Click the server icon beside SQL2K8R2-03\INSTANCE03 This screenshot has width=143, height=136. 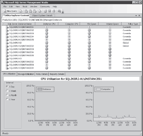pos(7,65)
